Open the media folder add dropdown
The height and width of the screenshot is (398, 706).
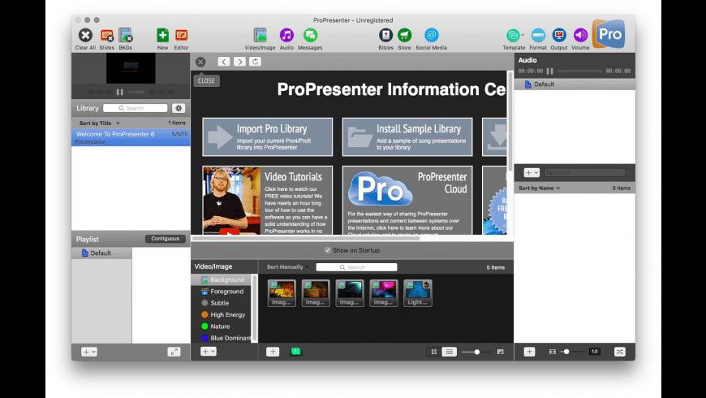208,351
